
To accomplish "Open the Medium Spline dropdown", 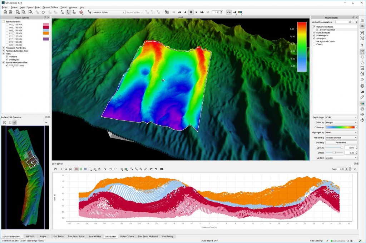I will [108, 12].
